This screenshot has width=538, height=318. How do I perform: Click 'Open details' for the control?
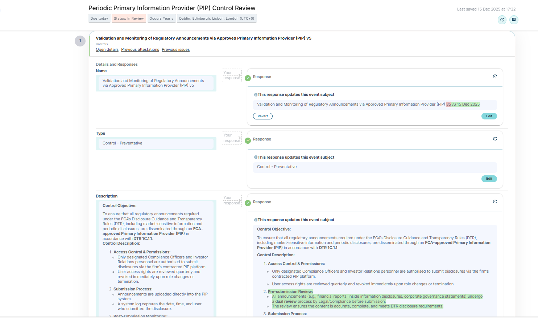[107, 50]
